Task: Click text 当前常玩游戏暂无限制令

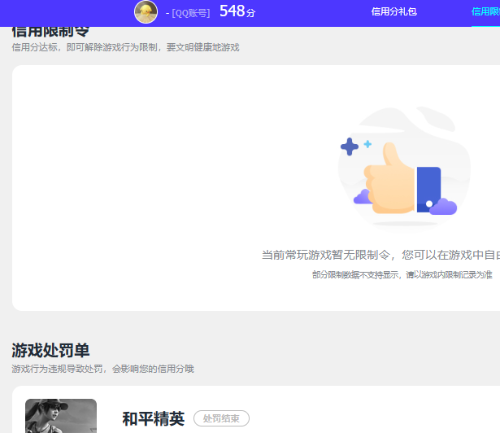Action: pos(326,255)
